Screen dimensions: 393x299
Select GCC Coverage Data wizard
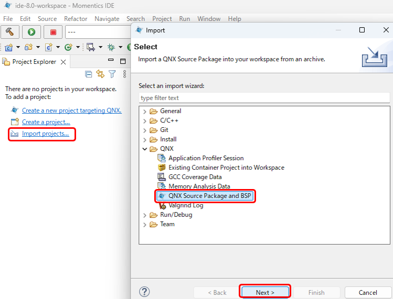click(x=195, y=177)
